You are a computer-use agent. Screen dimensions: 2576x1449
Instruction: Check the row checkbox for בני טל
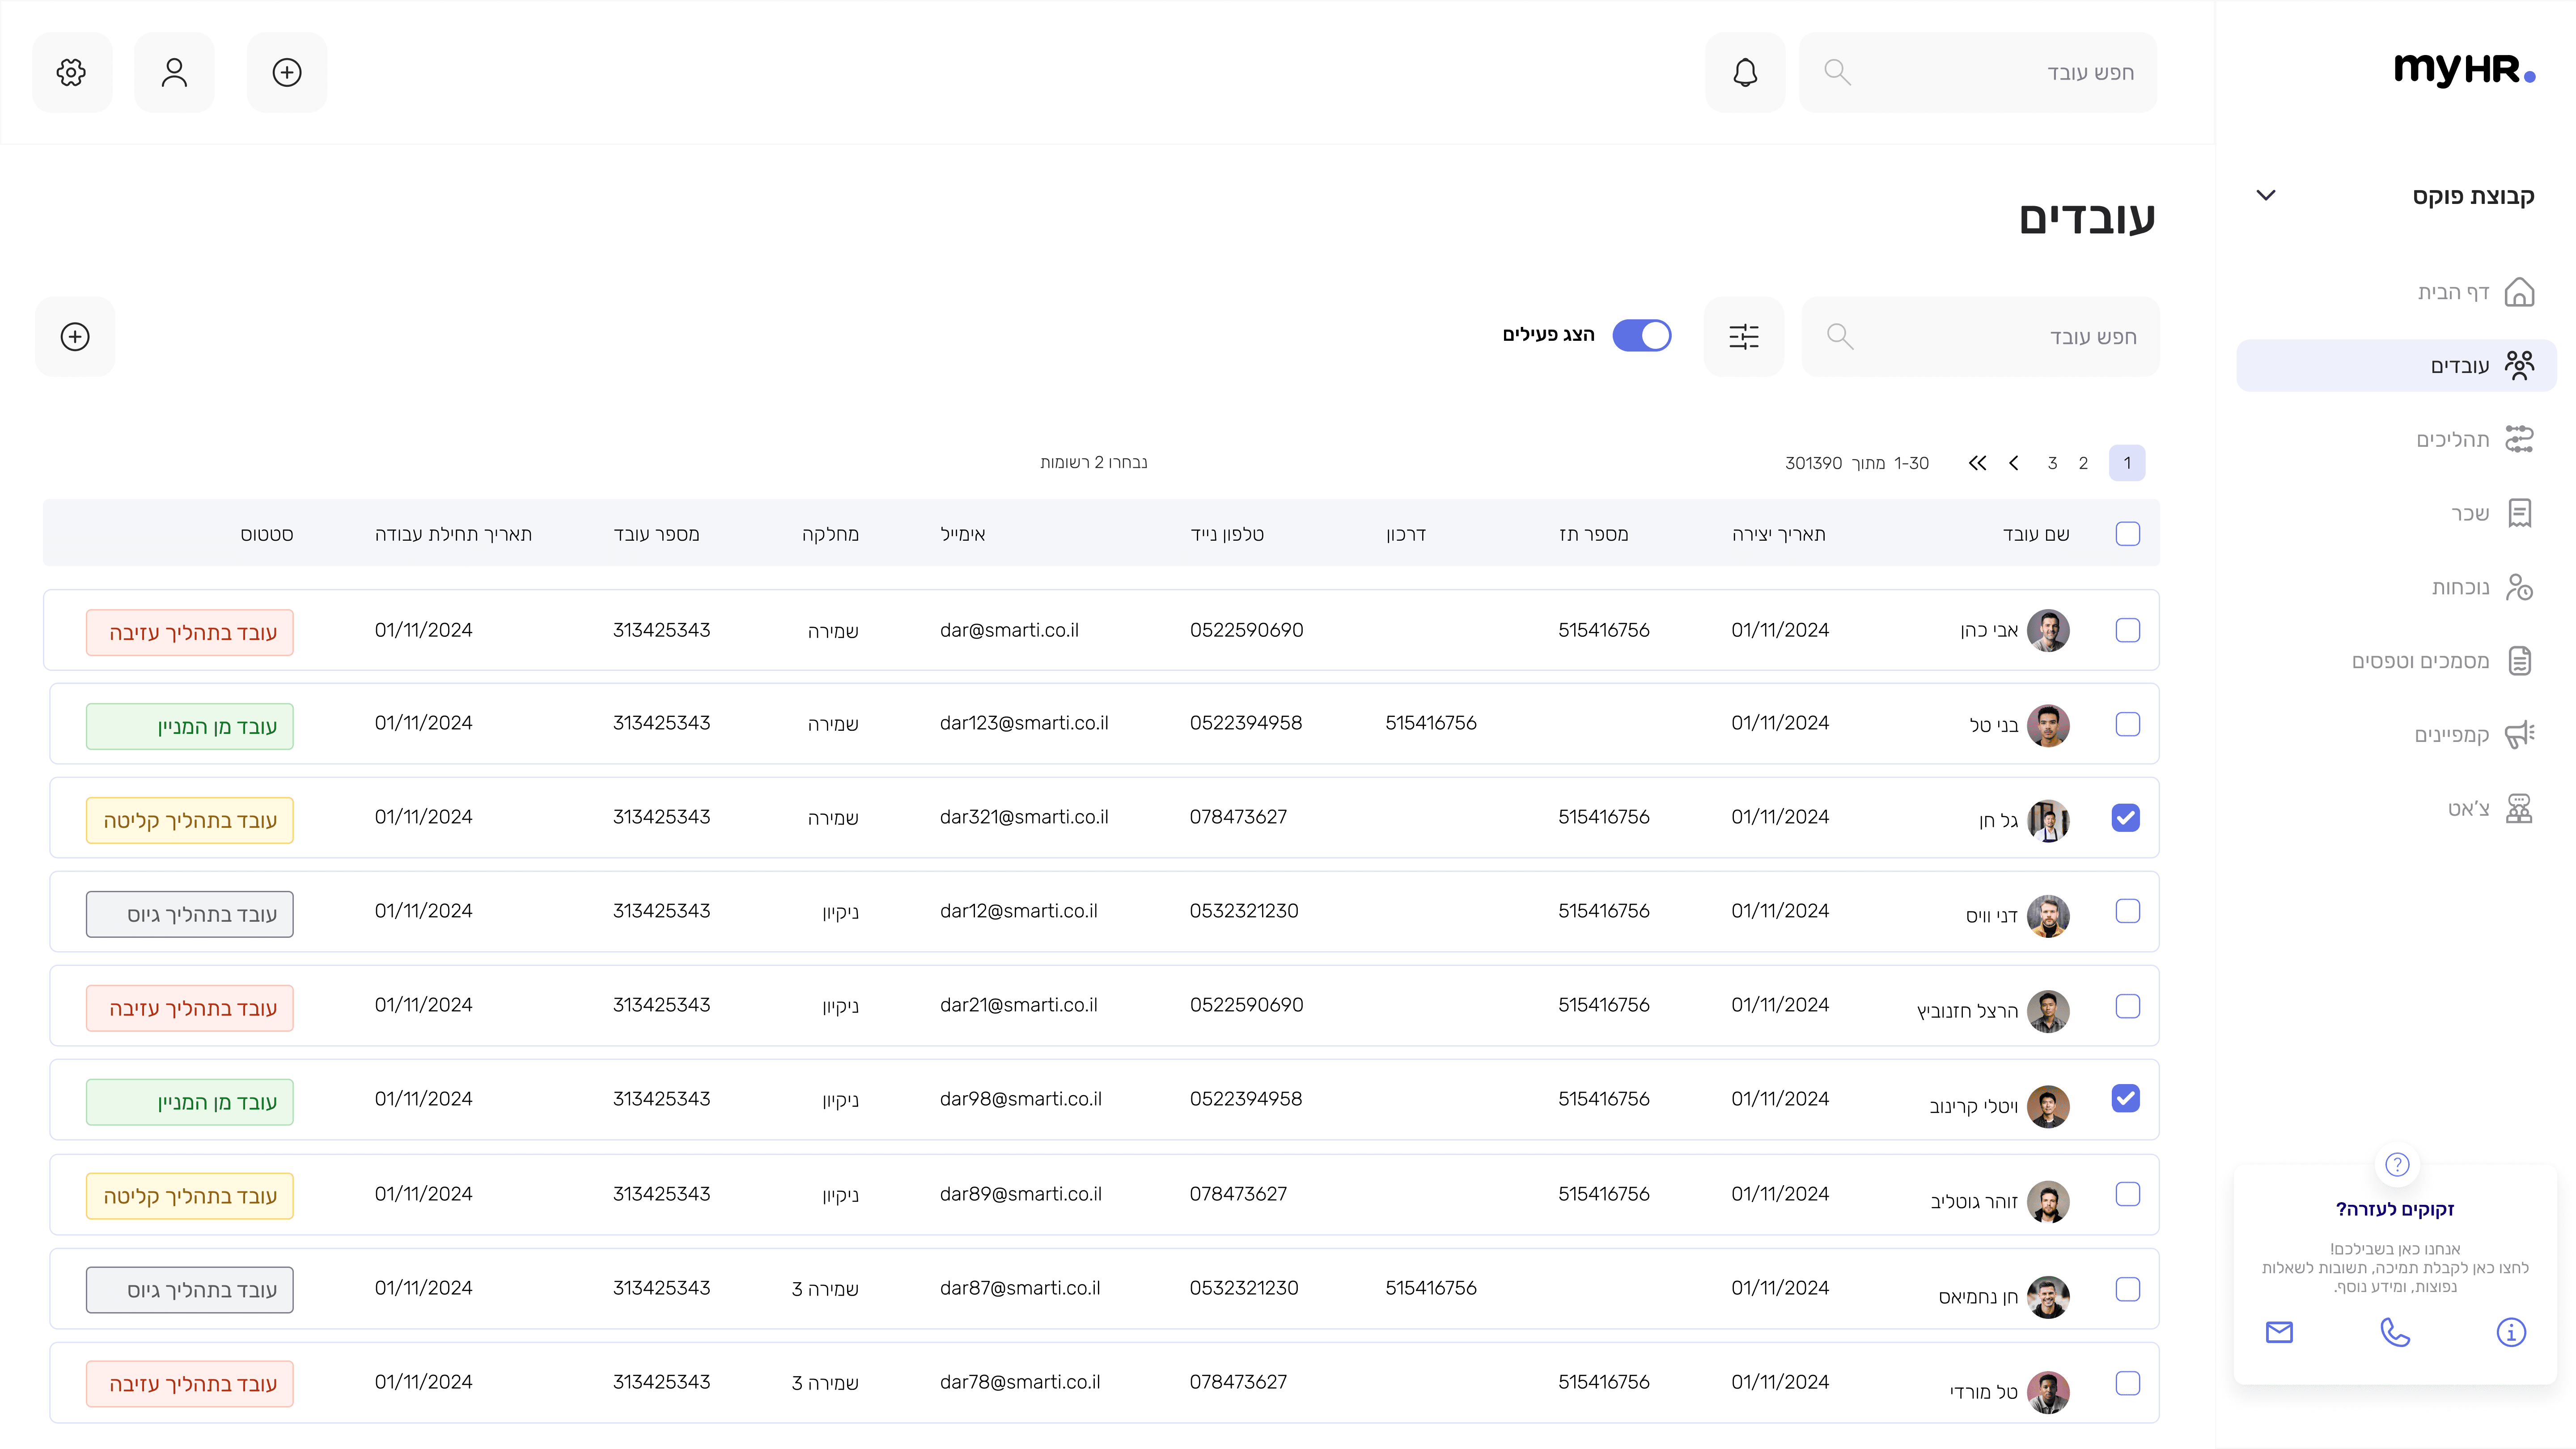2128,724
